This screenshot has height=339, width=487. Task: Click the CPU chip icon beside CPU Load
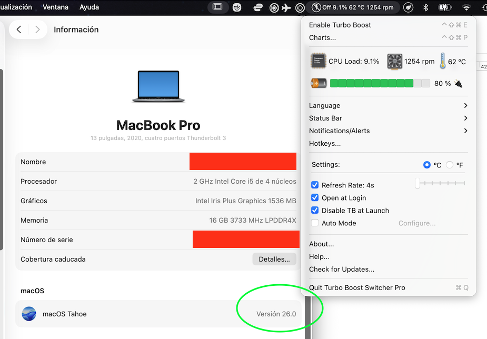[x=318, y=61]
